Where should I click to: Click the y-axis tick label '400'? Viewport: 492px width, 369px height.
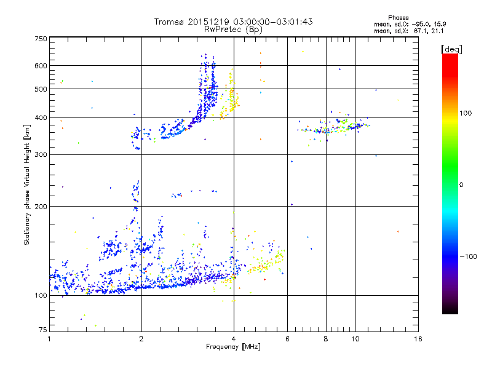click(x=41, y=118)
